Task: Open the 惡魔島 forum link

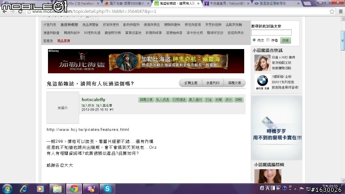Action: click(x=48, y=41)
